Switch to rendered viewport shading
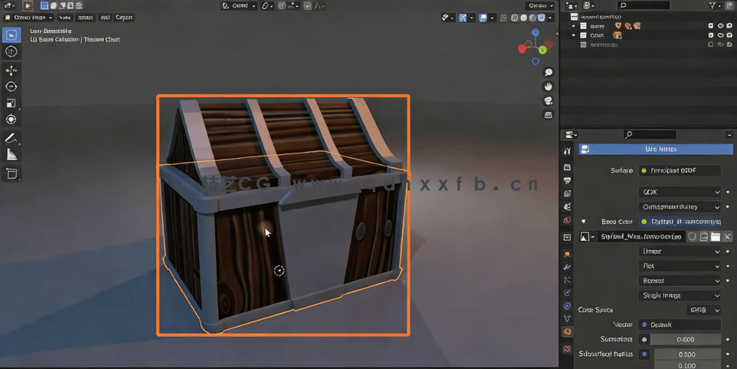 coord(541,18)
